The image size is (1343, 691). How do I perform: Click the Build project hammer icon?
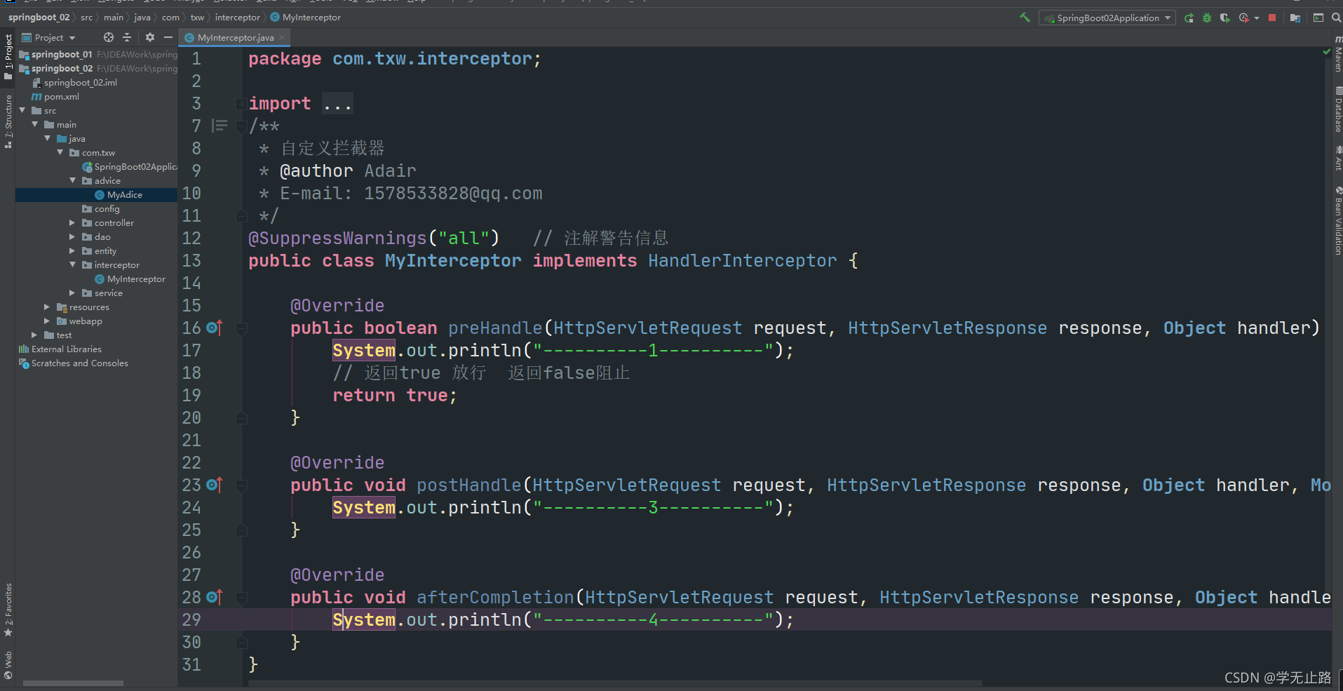(x=1025, y=18)
